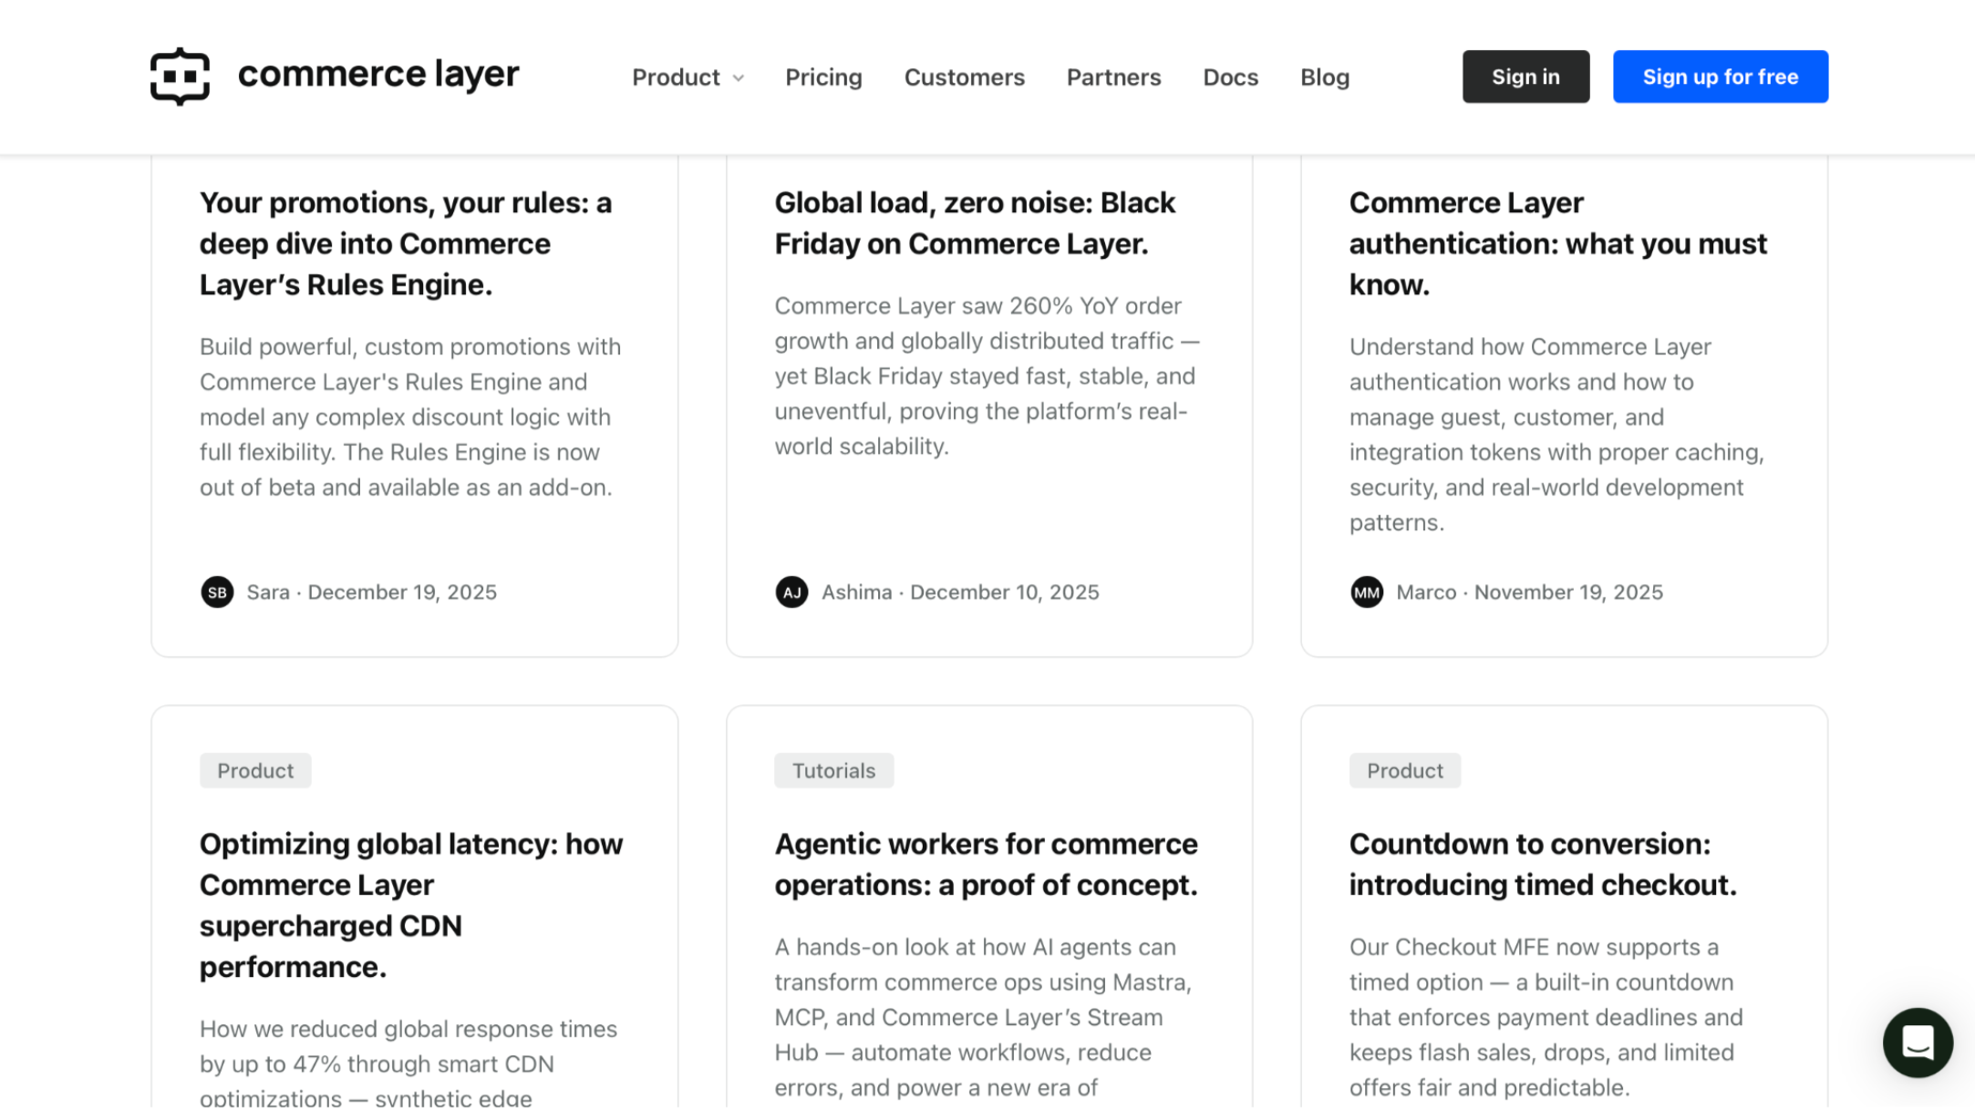Click Product tag above CDN performance post
1975x1110 pixels.
[x=255, y=771]
